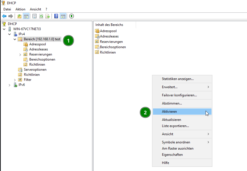The width and height of the screenshot is (247, 171).
Task: Collapse the IPv4 node in the tree
Action: pos(9,34)
